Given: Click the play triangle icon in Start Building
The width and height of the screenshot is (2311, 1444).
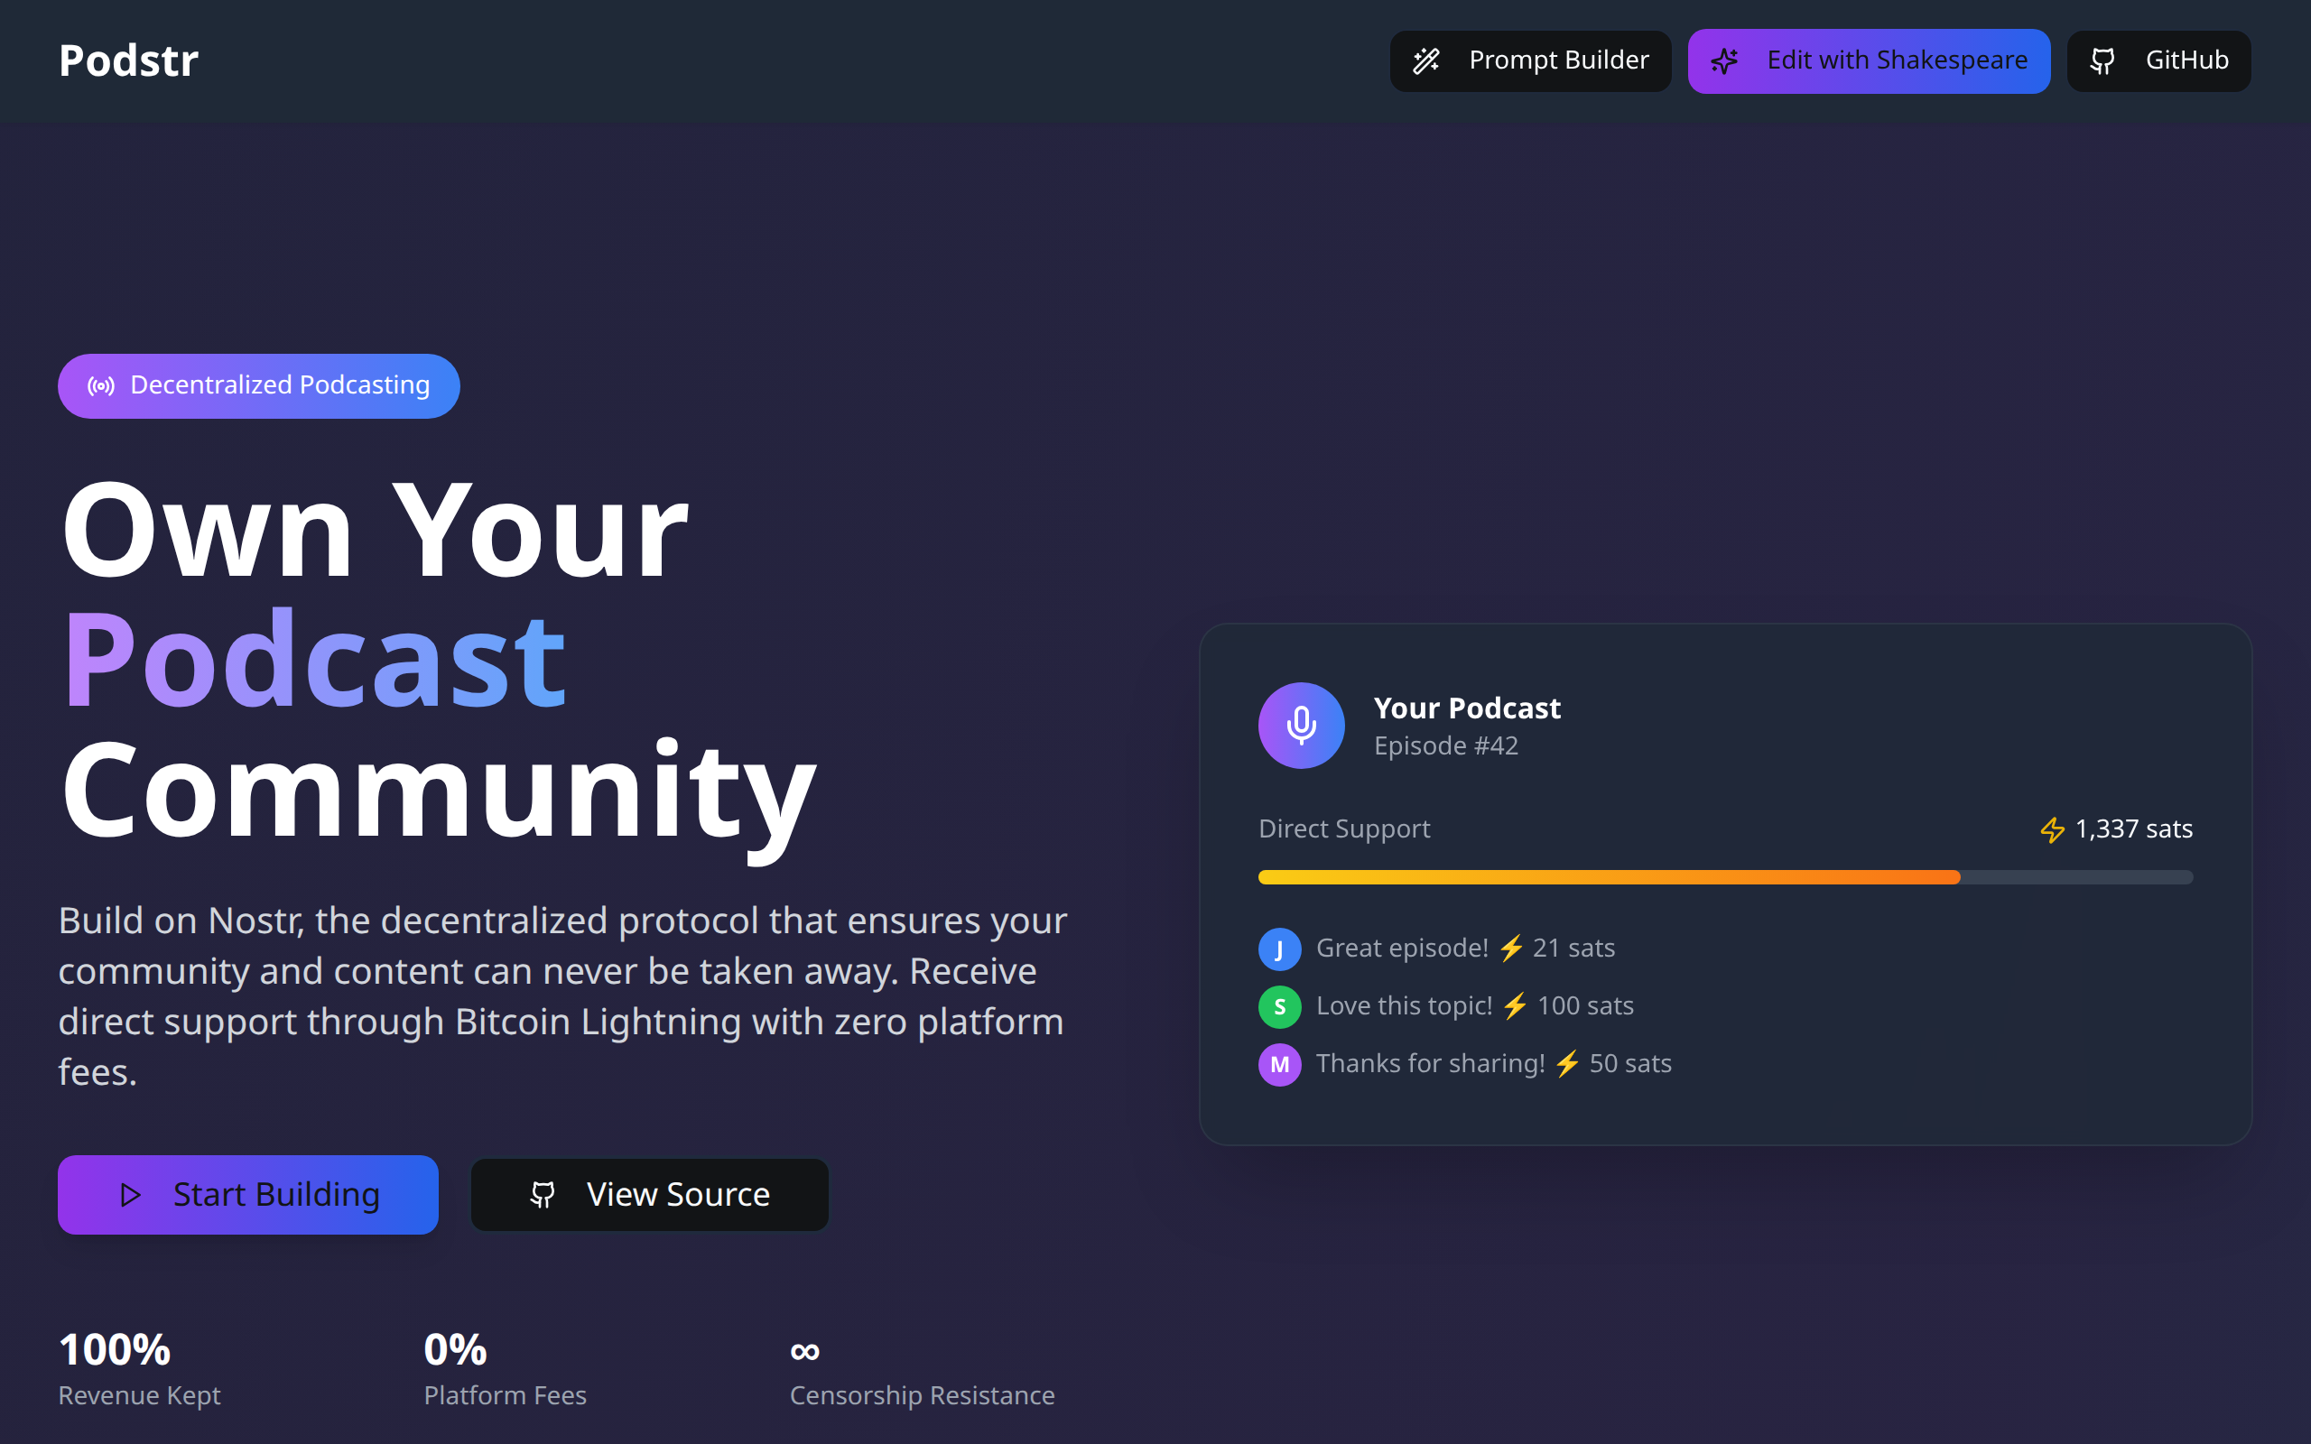Looking at the screenshot, I should coord(131,1195).
